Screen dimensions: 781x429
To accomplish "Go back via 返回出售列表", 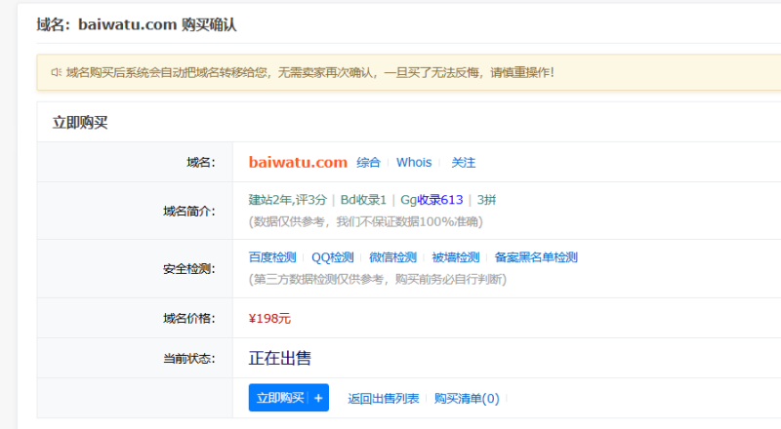I will pyautogui.click(x=383, y=398).
